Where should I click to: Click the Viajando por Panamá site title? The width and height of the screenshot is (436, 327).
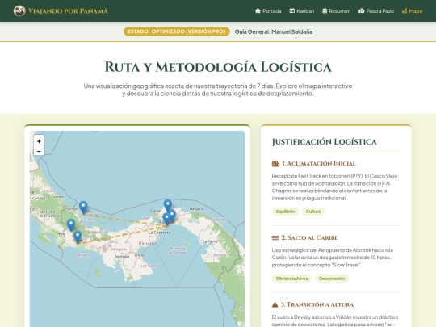[68, 11]
